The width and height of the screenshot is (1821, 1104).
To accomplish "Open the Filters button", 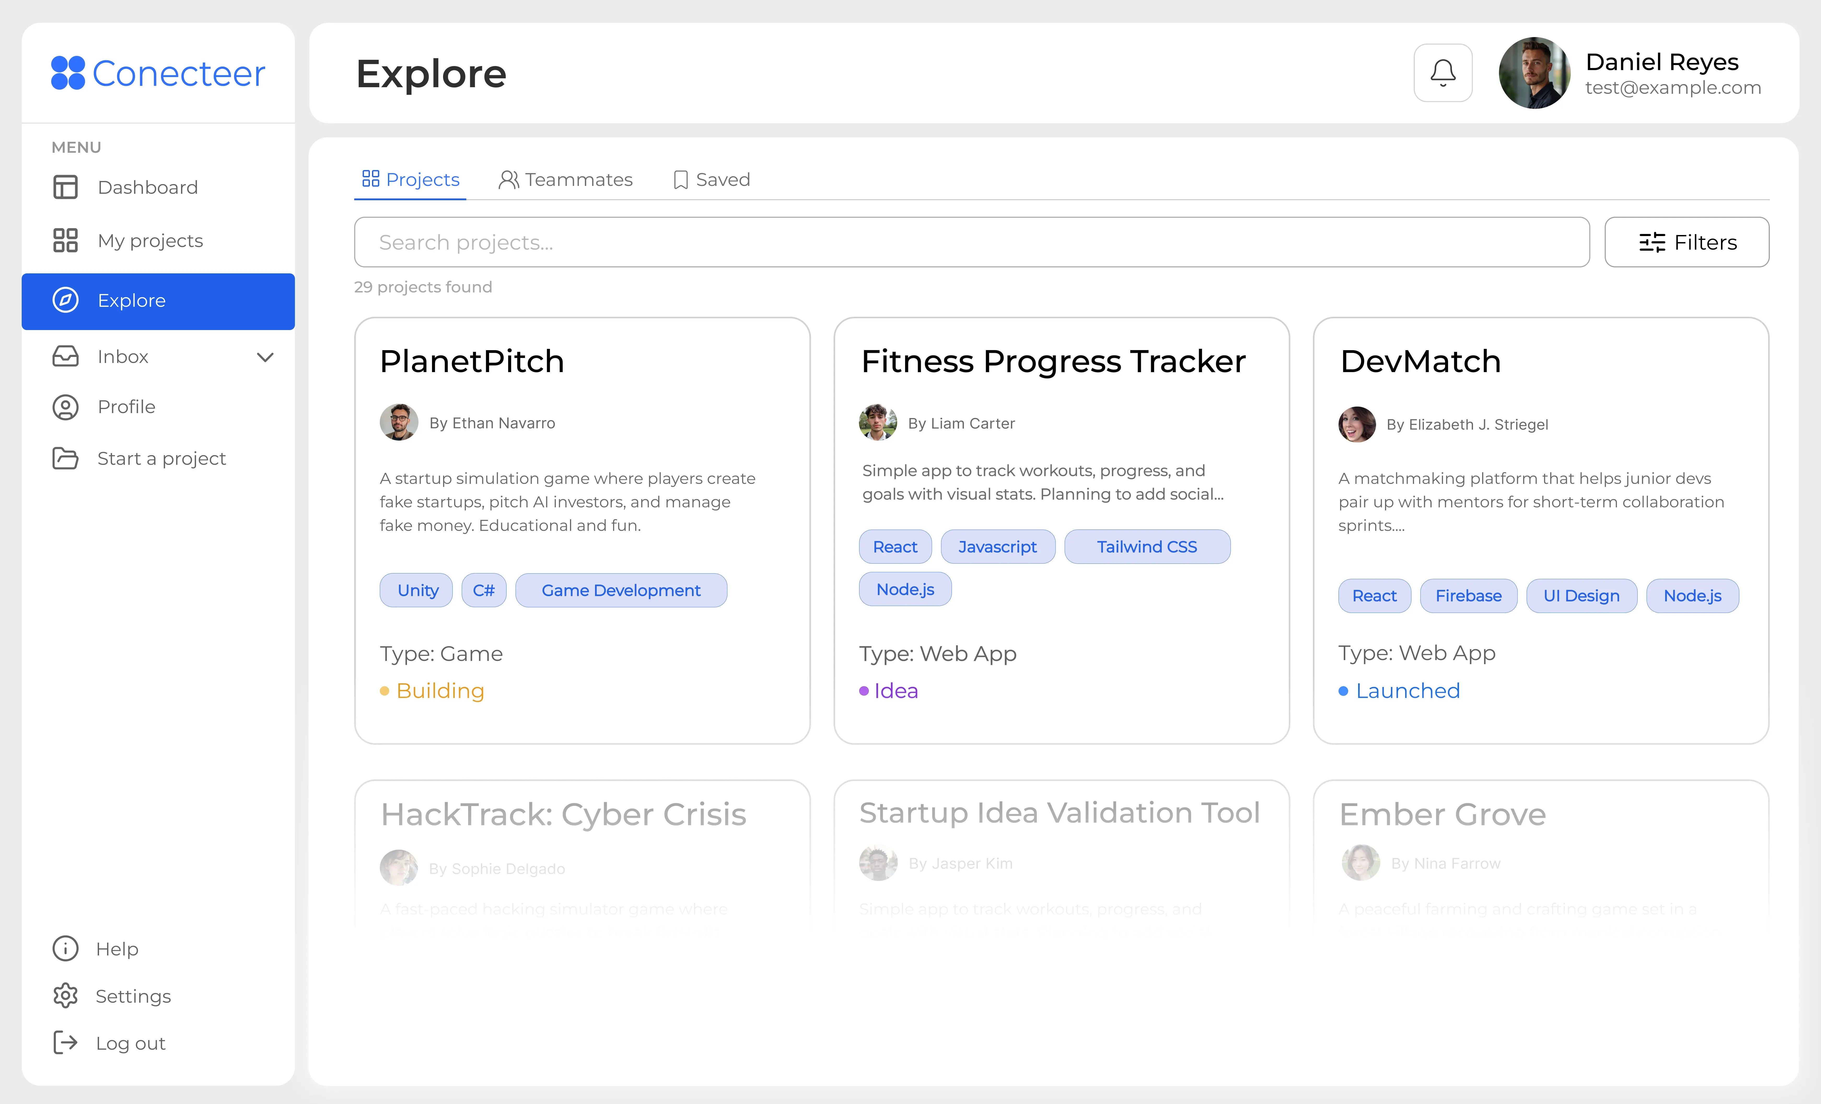I will click(1687, 242).
